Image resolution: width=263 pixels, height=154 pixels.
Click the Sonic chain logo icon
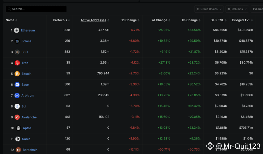tap(18, 139)
